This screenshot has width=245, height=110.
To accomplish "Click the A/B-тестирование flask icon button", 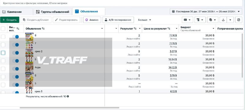I will 118,20.
